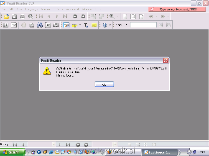
Task: Open page number dropdown in bottom status bar
Action: (x=54, y=145)
